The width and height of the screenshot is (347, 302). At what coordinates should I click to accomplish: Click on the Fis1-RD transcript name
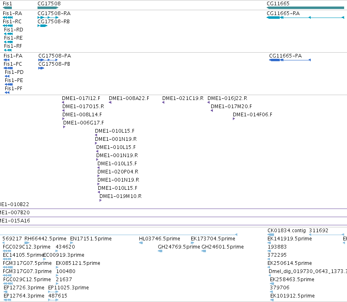click(13, 30)
